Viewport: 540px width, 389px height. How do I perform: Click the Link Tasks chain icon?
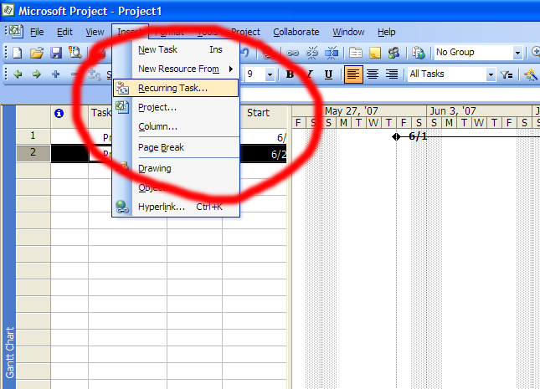pyautogui.click(x=292, y=53)
